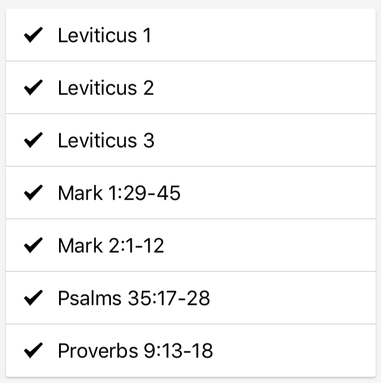Viewport: 381px width, 383px height.
Task: Untick the Leviticus 3 checkmark icon
Action: (x=33, y=141)
